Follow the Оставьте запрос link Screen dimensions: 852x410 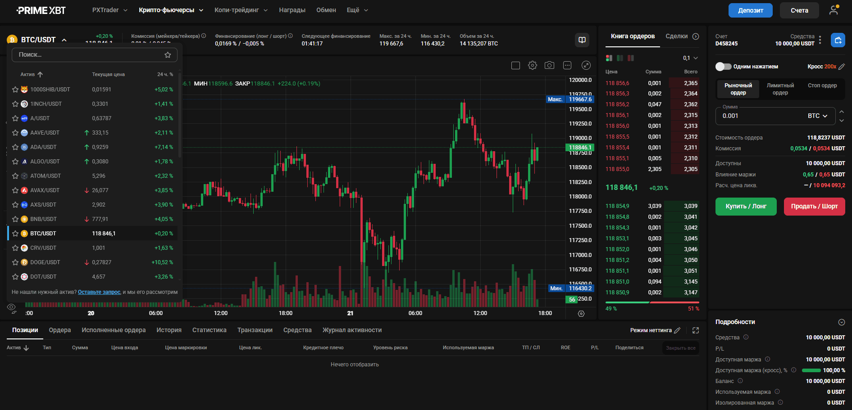coord(99,292)
